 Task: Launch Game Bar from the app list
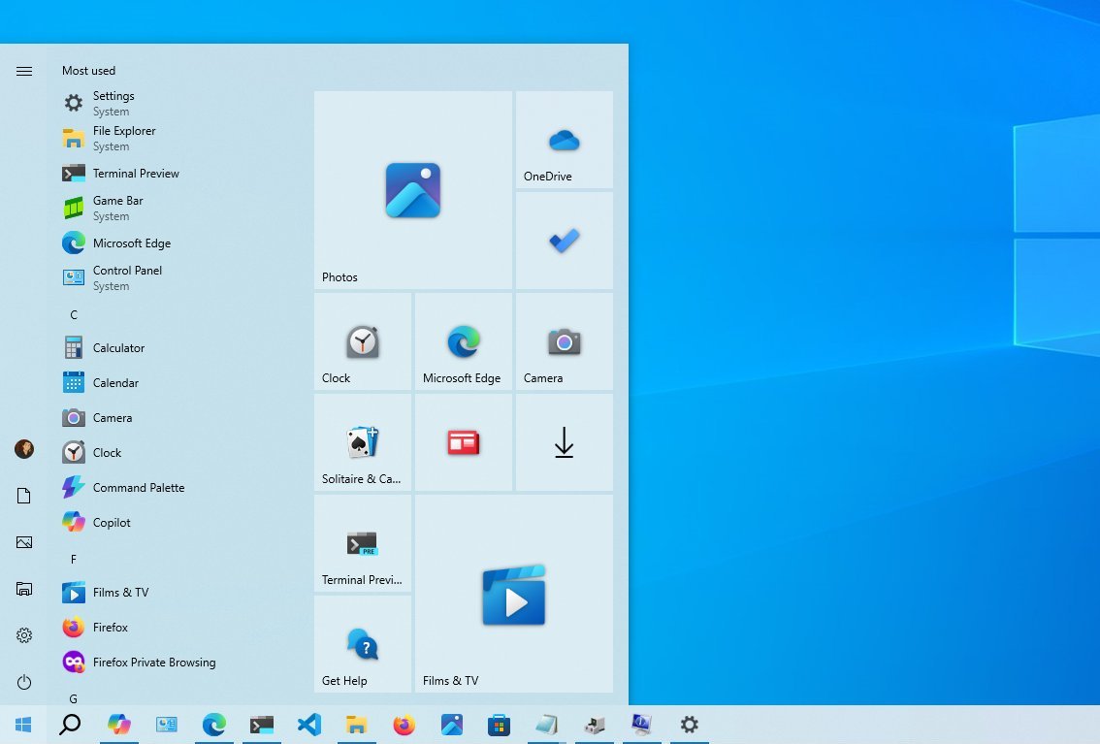pos(178,209)
